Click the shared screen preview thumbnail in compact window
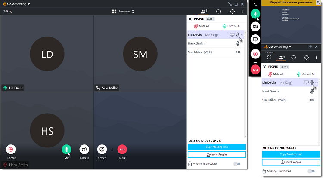 (291, 25)
